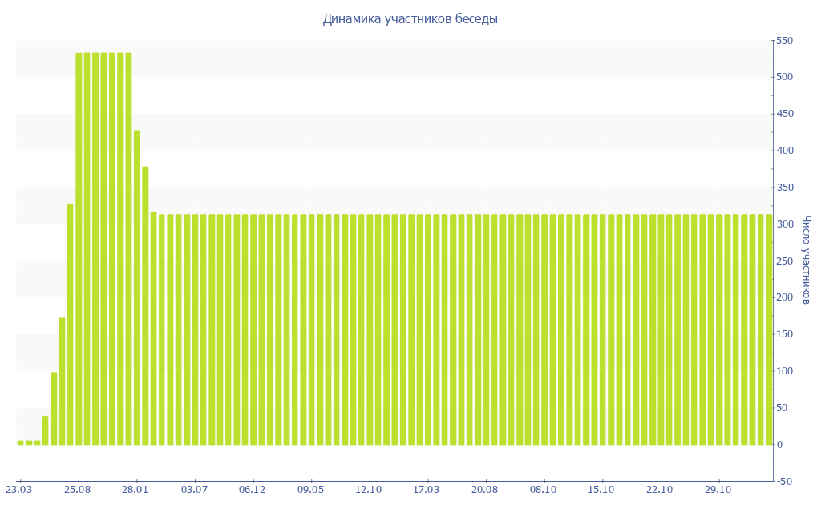Screen dimensions: 821x513
Task: Click the 0 tick label on the y-axis
Action: click(780, 445)
